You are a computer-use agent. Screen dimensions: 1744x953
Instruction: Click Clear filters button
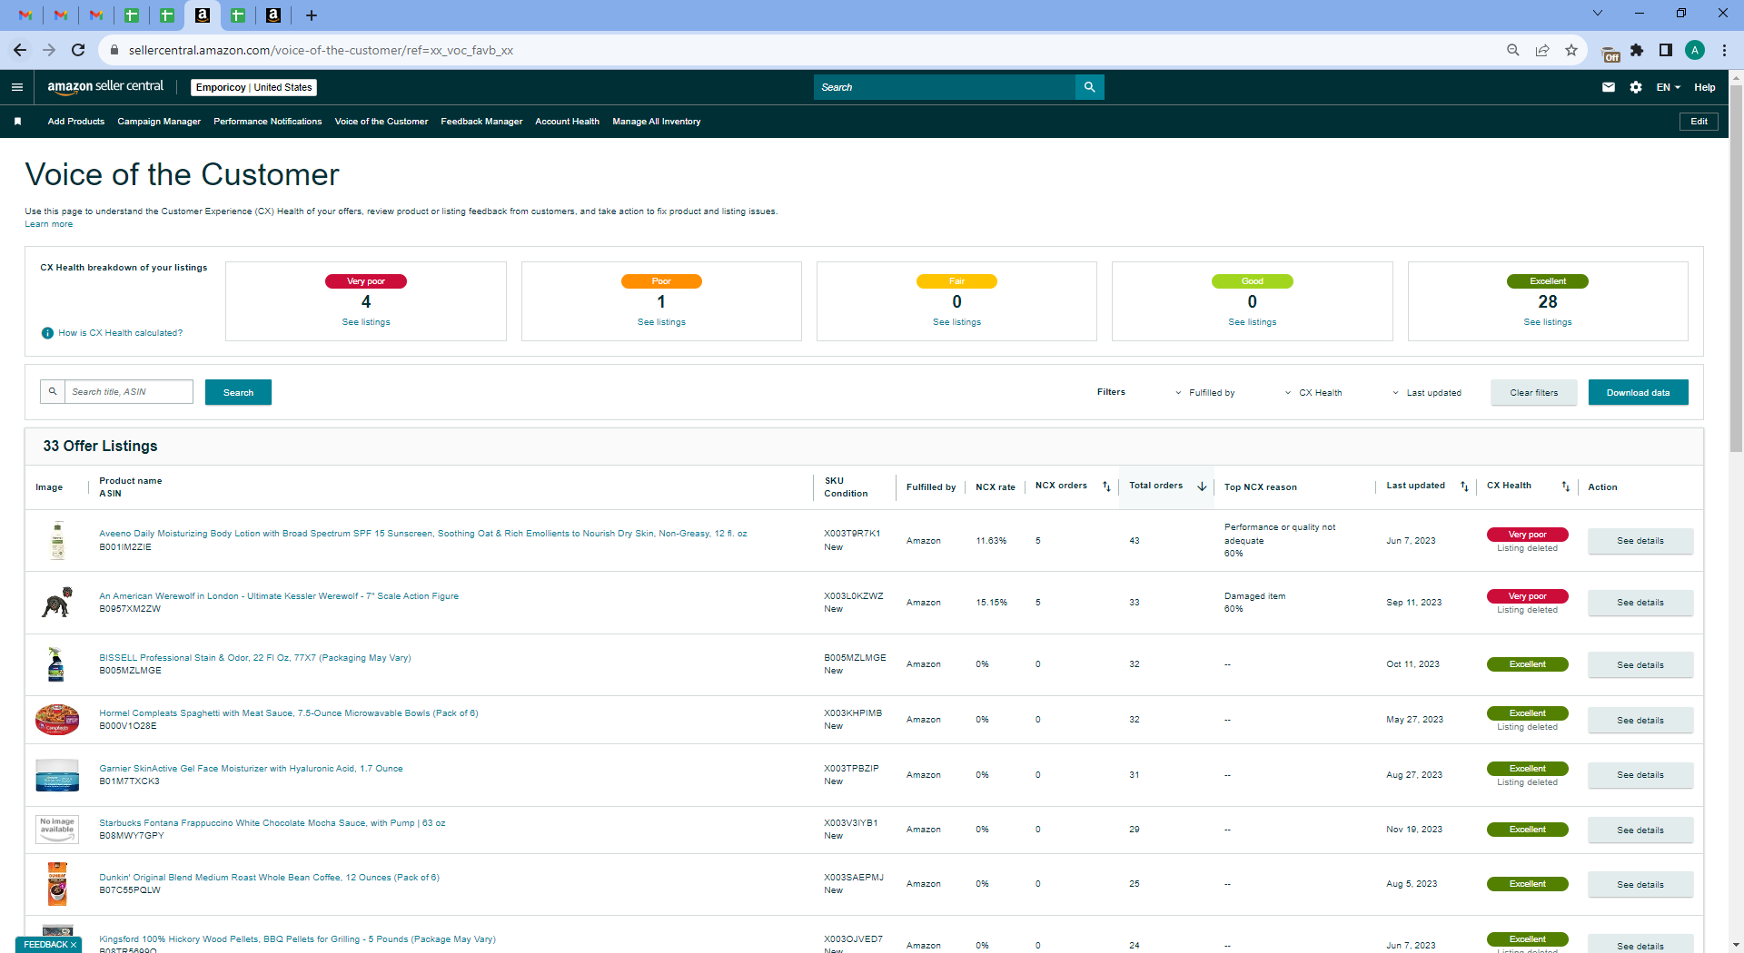click(1534, 392)
